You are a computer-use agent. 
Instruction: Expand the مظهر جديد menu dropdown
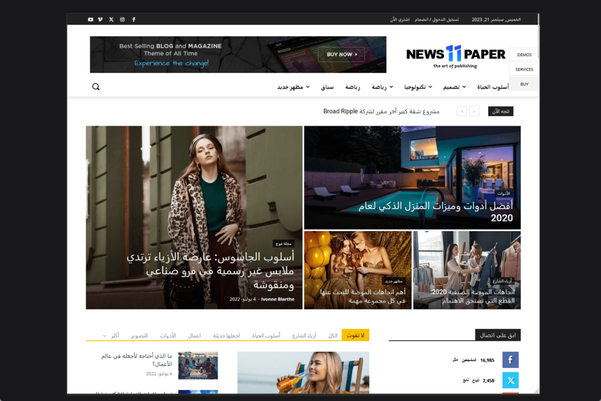tap(293, 87)
